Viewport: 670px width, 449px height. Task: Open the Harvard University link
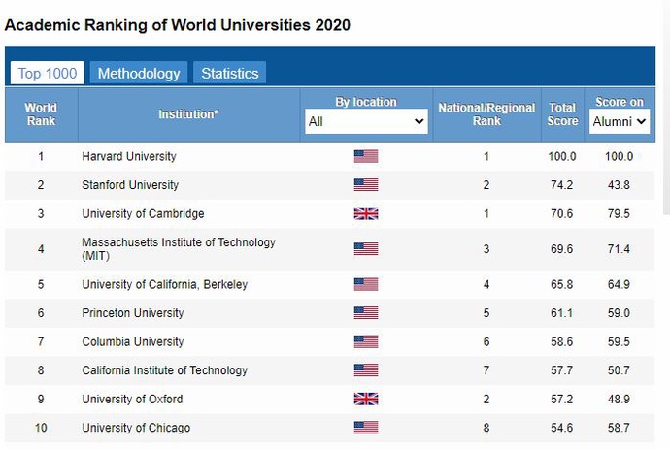tap(129, 157)
